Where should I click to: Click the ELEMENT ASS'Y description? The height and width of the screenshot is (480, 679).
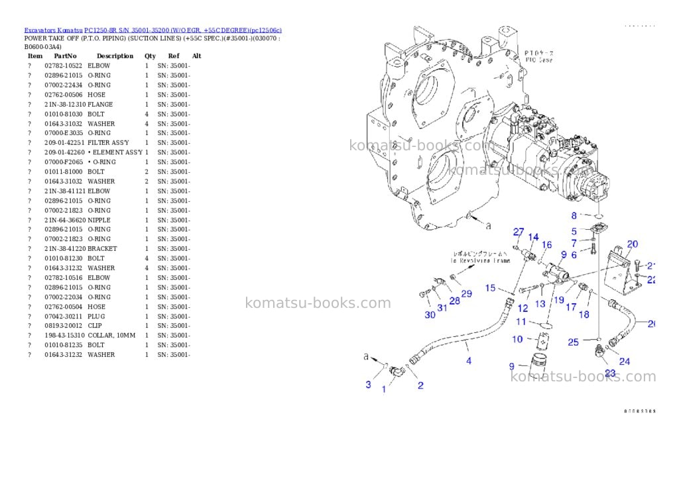(x=117, y=152)
